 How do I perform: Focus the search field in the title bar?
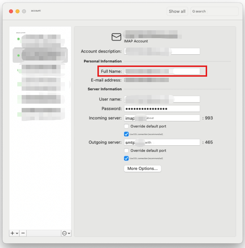click(x=215, y=12)
